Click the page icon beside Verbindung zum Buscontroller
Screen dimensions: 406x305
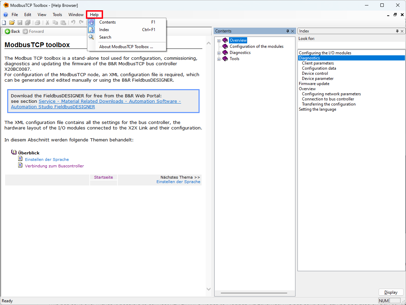pos(20,165)
